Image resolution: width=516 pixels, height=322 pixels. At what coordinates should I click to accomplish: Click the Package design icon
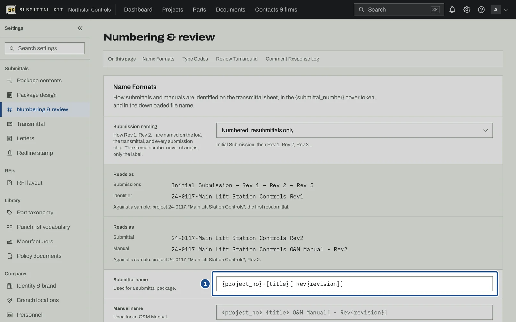click(x=10, y=95)
